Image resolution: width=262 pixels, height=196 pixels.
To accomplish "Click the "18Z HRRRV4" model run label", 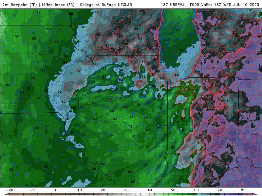I will (173, 5).
